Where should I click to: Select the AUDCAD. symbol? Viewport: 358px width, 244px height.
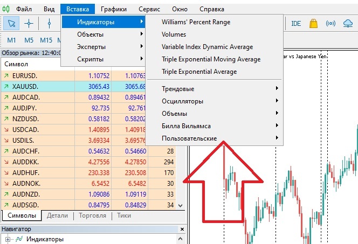click(26, 97)
